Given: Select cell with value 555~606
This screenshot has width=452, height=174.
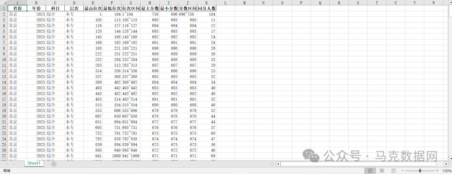Looking at the screenshot, I should (x=131, y=111).
